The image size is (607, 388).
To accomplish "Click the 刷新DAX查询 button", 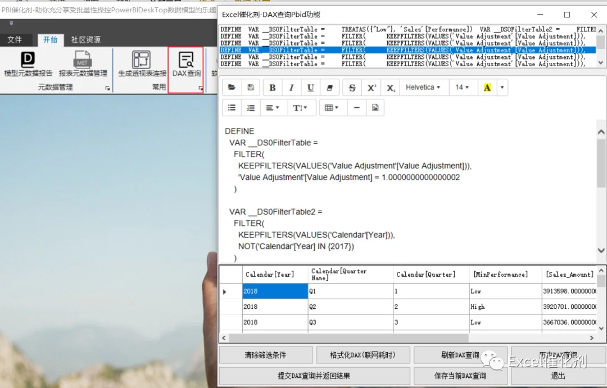I will (x=460, y=355).
